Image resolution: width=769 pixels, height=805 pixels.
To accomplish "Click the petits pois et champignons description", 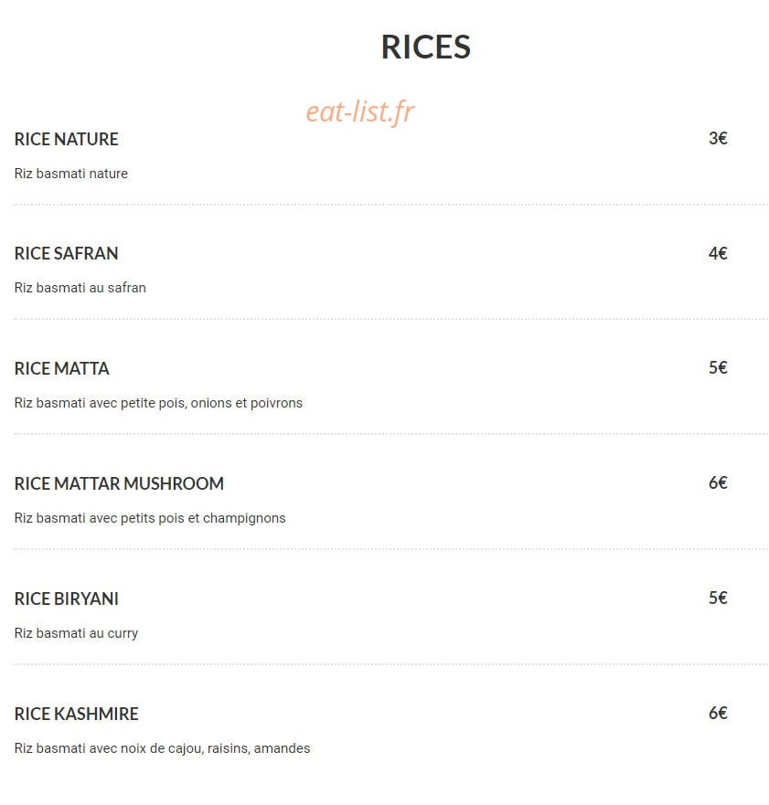I will coord(150,518).
